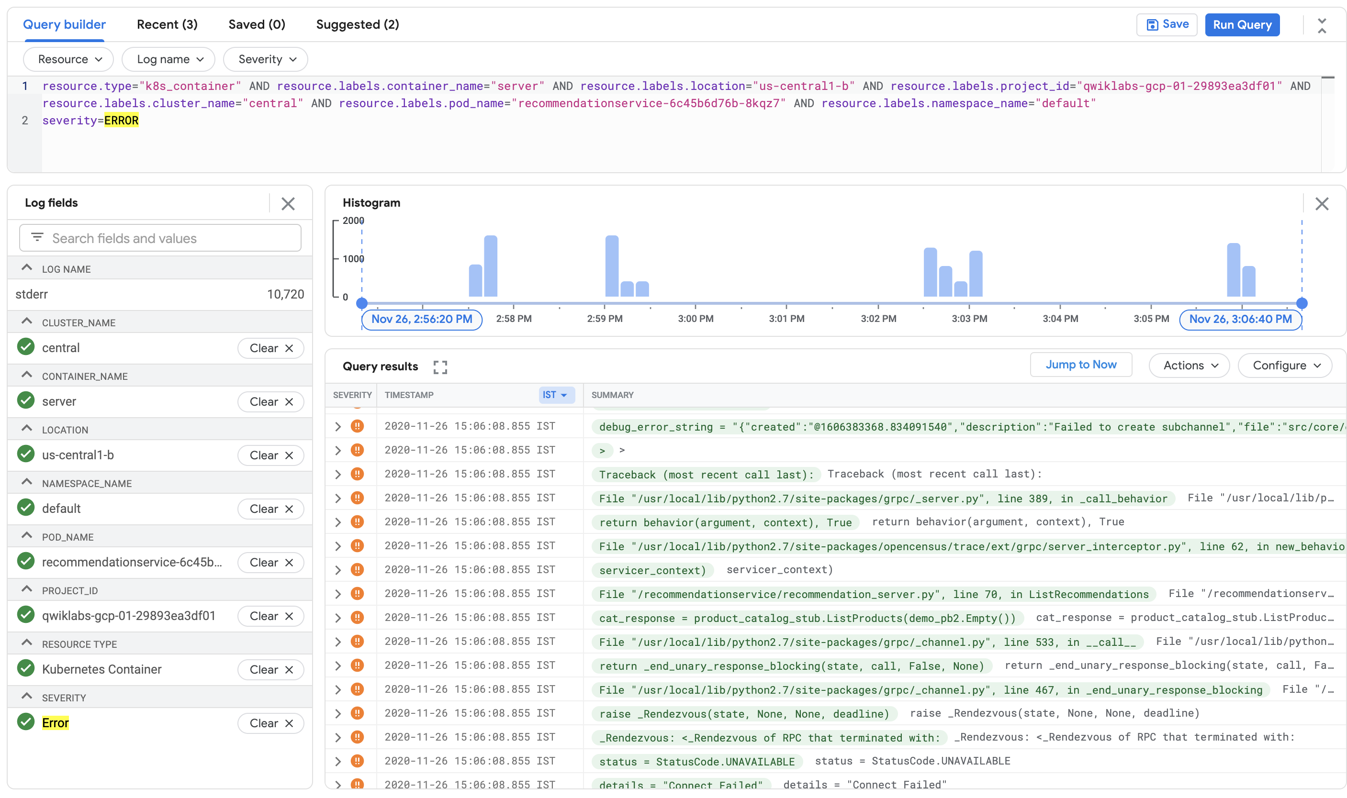Click the error icon on the cat_response row

click(x=357, y=617)
